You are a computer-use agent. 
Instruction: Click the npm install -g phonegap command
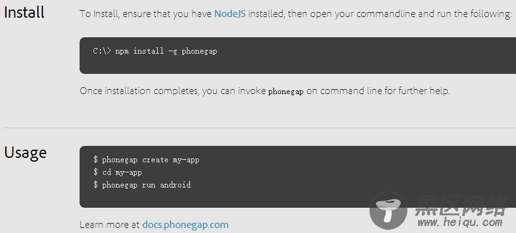point(166,51)
